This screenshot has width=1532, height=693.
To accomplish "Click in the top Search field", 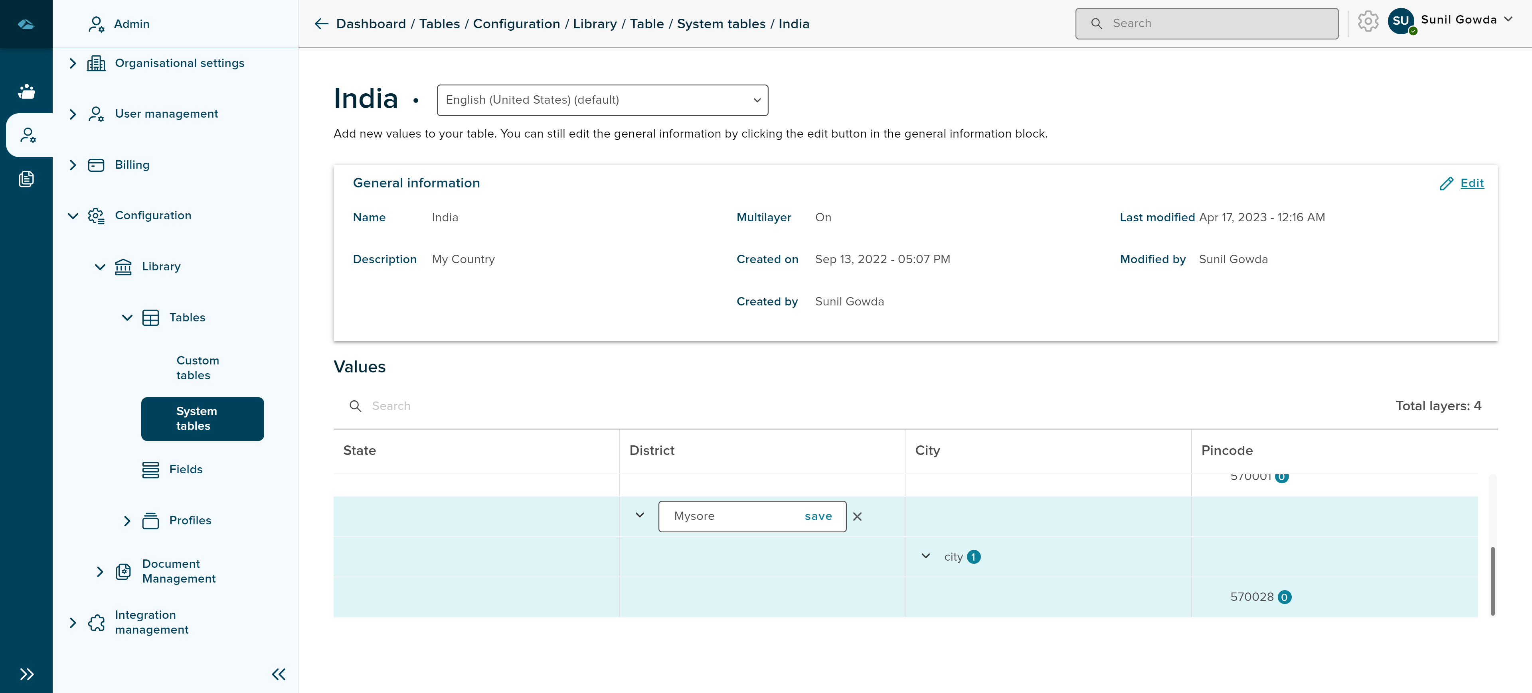I will point(1207,23).
